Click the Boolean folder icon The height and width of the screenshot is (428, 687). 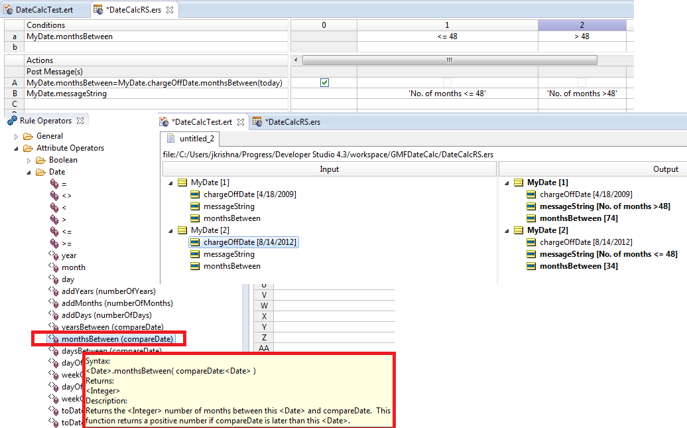(41, 160)
